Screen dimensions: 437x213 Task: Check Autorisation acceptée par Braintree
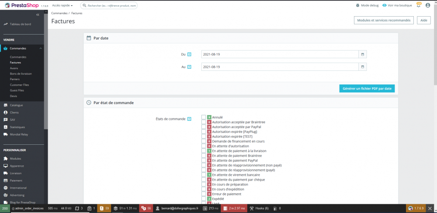coord(204,122)
